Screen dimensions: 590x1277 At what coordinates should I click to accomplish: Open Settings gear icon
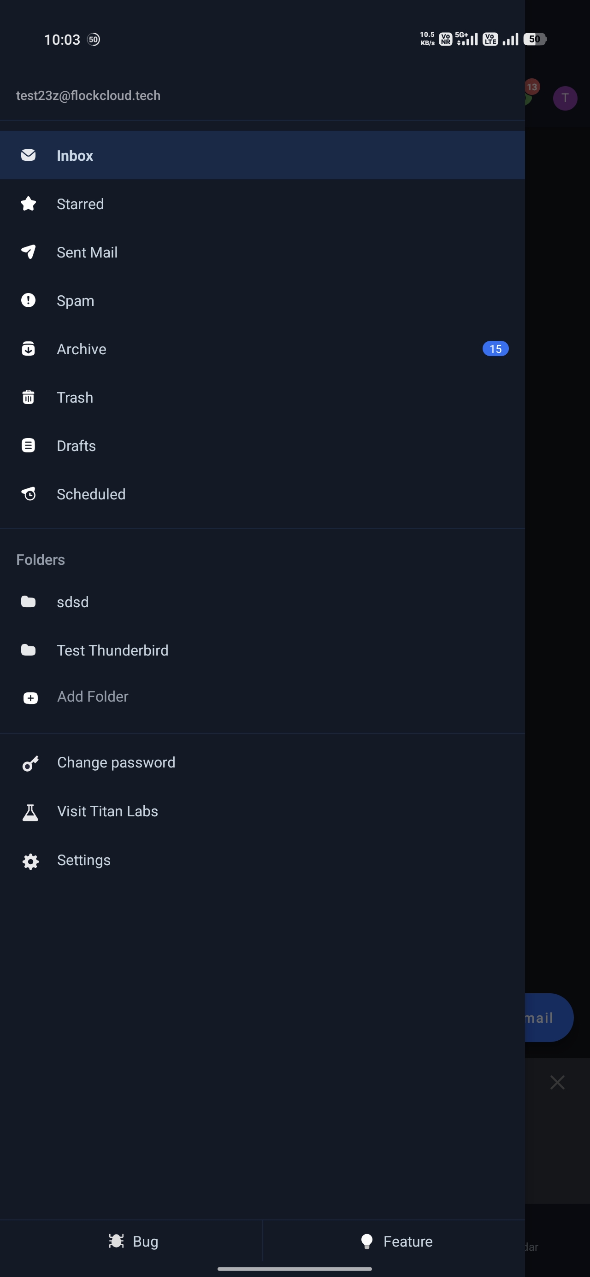30,861
